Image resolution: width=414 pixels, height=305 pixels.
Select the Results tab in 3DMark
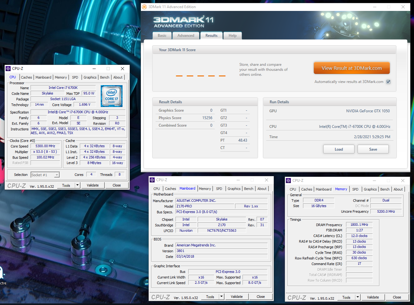pyautogui.click(x=211, y=36)
